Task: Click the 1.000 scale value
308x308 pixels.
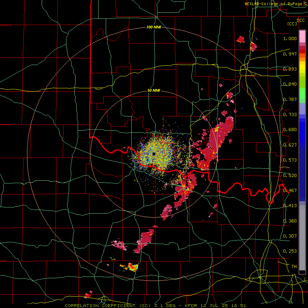Action: [x=290, y=38]
